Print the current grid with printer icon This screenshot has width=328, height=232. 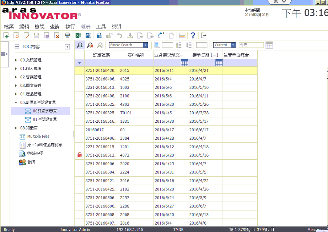pyautogui.click(x=68, y=35)
